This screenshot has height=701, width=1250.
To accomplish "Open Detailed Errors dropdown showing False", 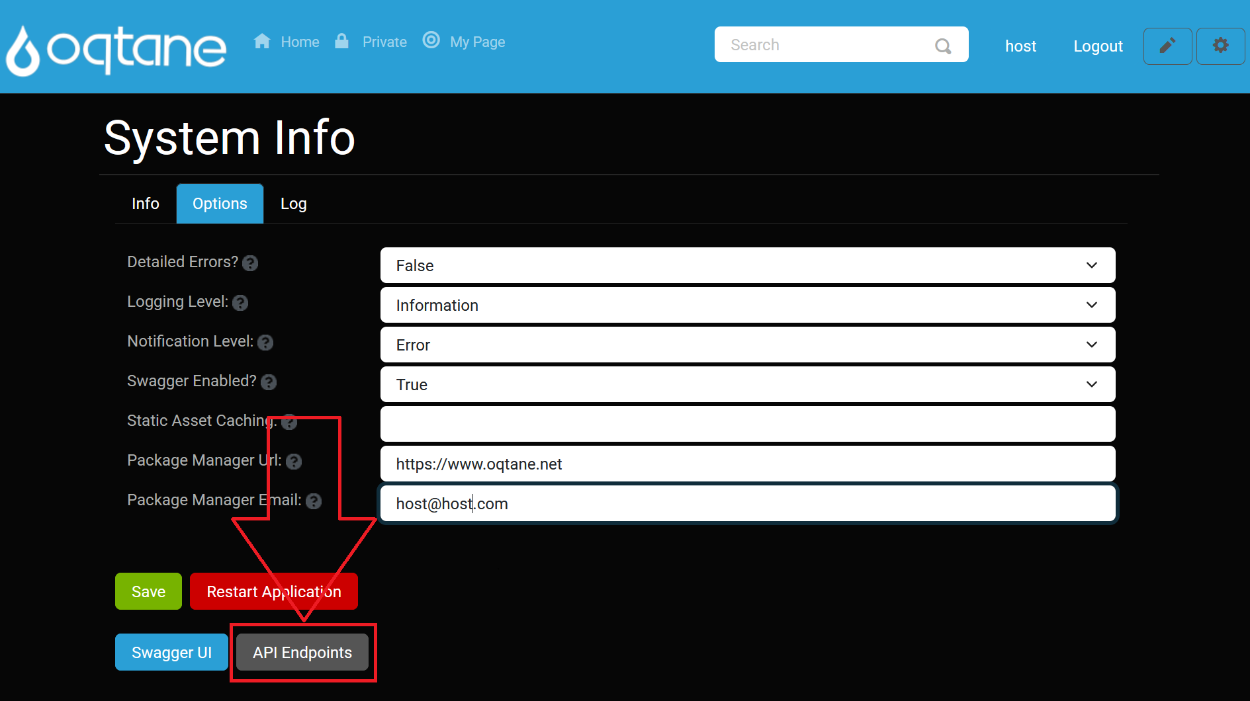I will coord(748,265).
